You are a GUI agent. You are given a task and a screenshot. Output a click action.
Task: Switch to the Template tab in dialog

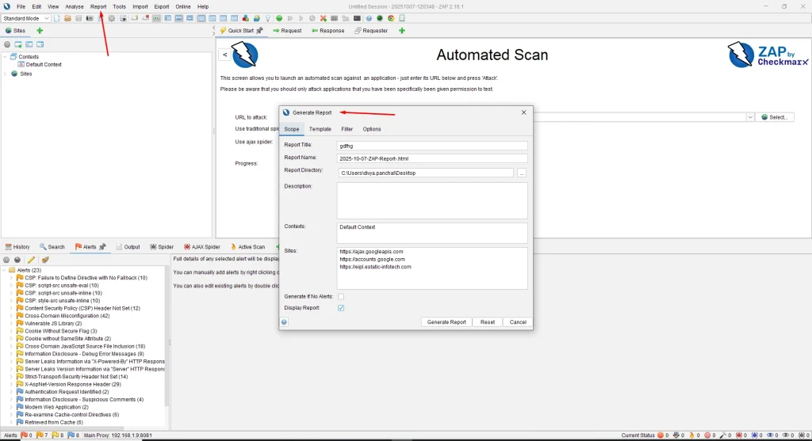(x=320, y=129)
